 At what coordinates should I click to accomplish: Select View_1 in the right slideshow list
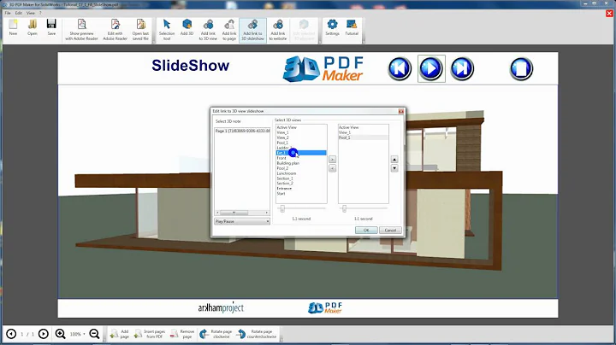point(345,132)
